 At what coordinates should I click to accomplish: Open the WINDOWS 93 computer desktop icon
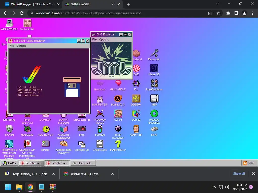[x=9, y=25]
